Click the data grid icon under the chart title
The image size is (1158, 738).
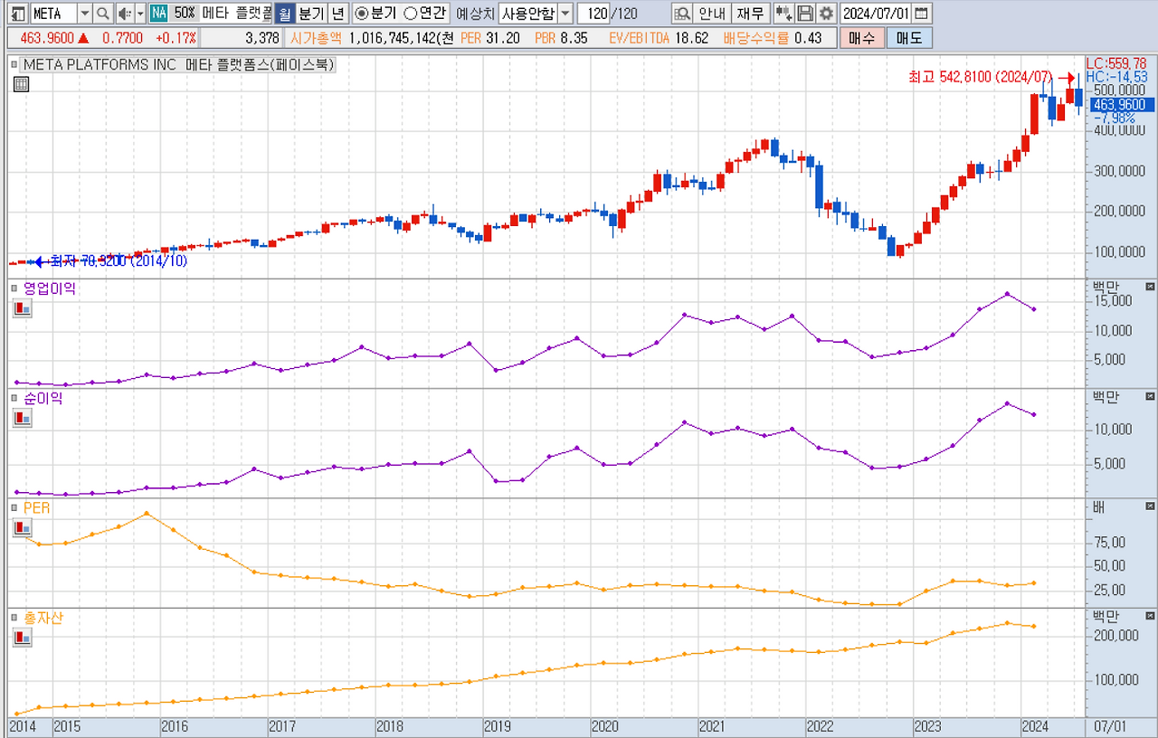pyautogui.click(x=21, y=84)
